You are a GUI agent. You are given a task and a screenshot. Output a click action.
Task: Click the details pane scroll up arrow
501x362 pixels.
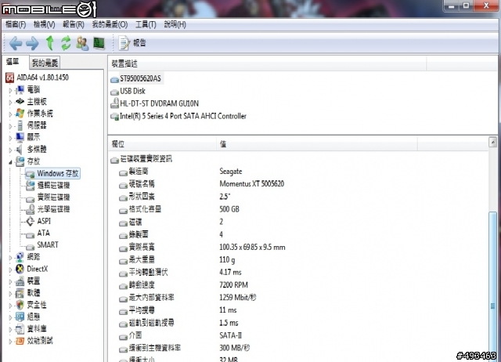coord(492,142)
